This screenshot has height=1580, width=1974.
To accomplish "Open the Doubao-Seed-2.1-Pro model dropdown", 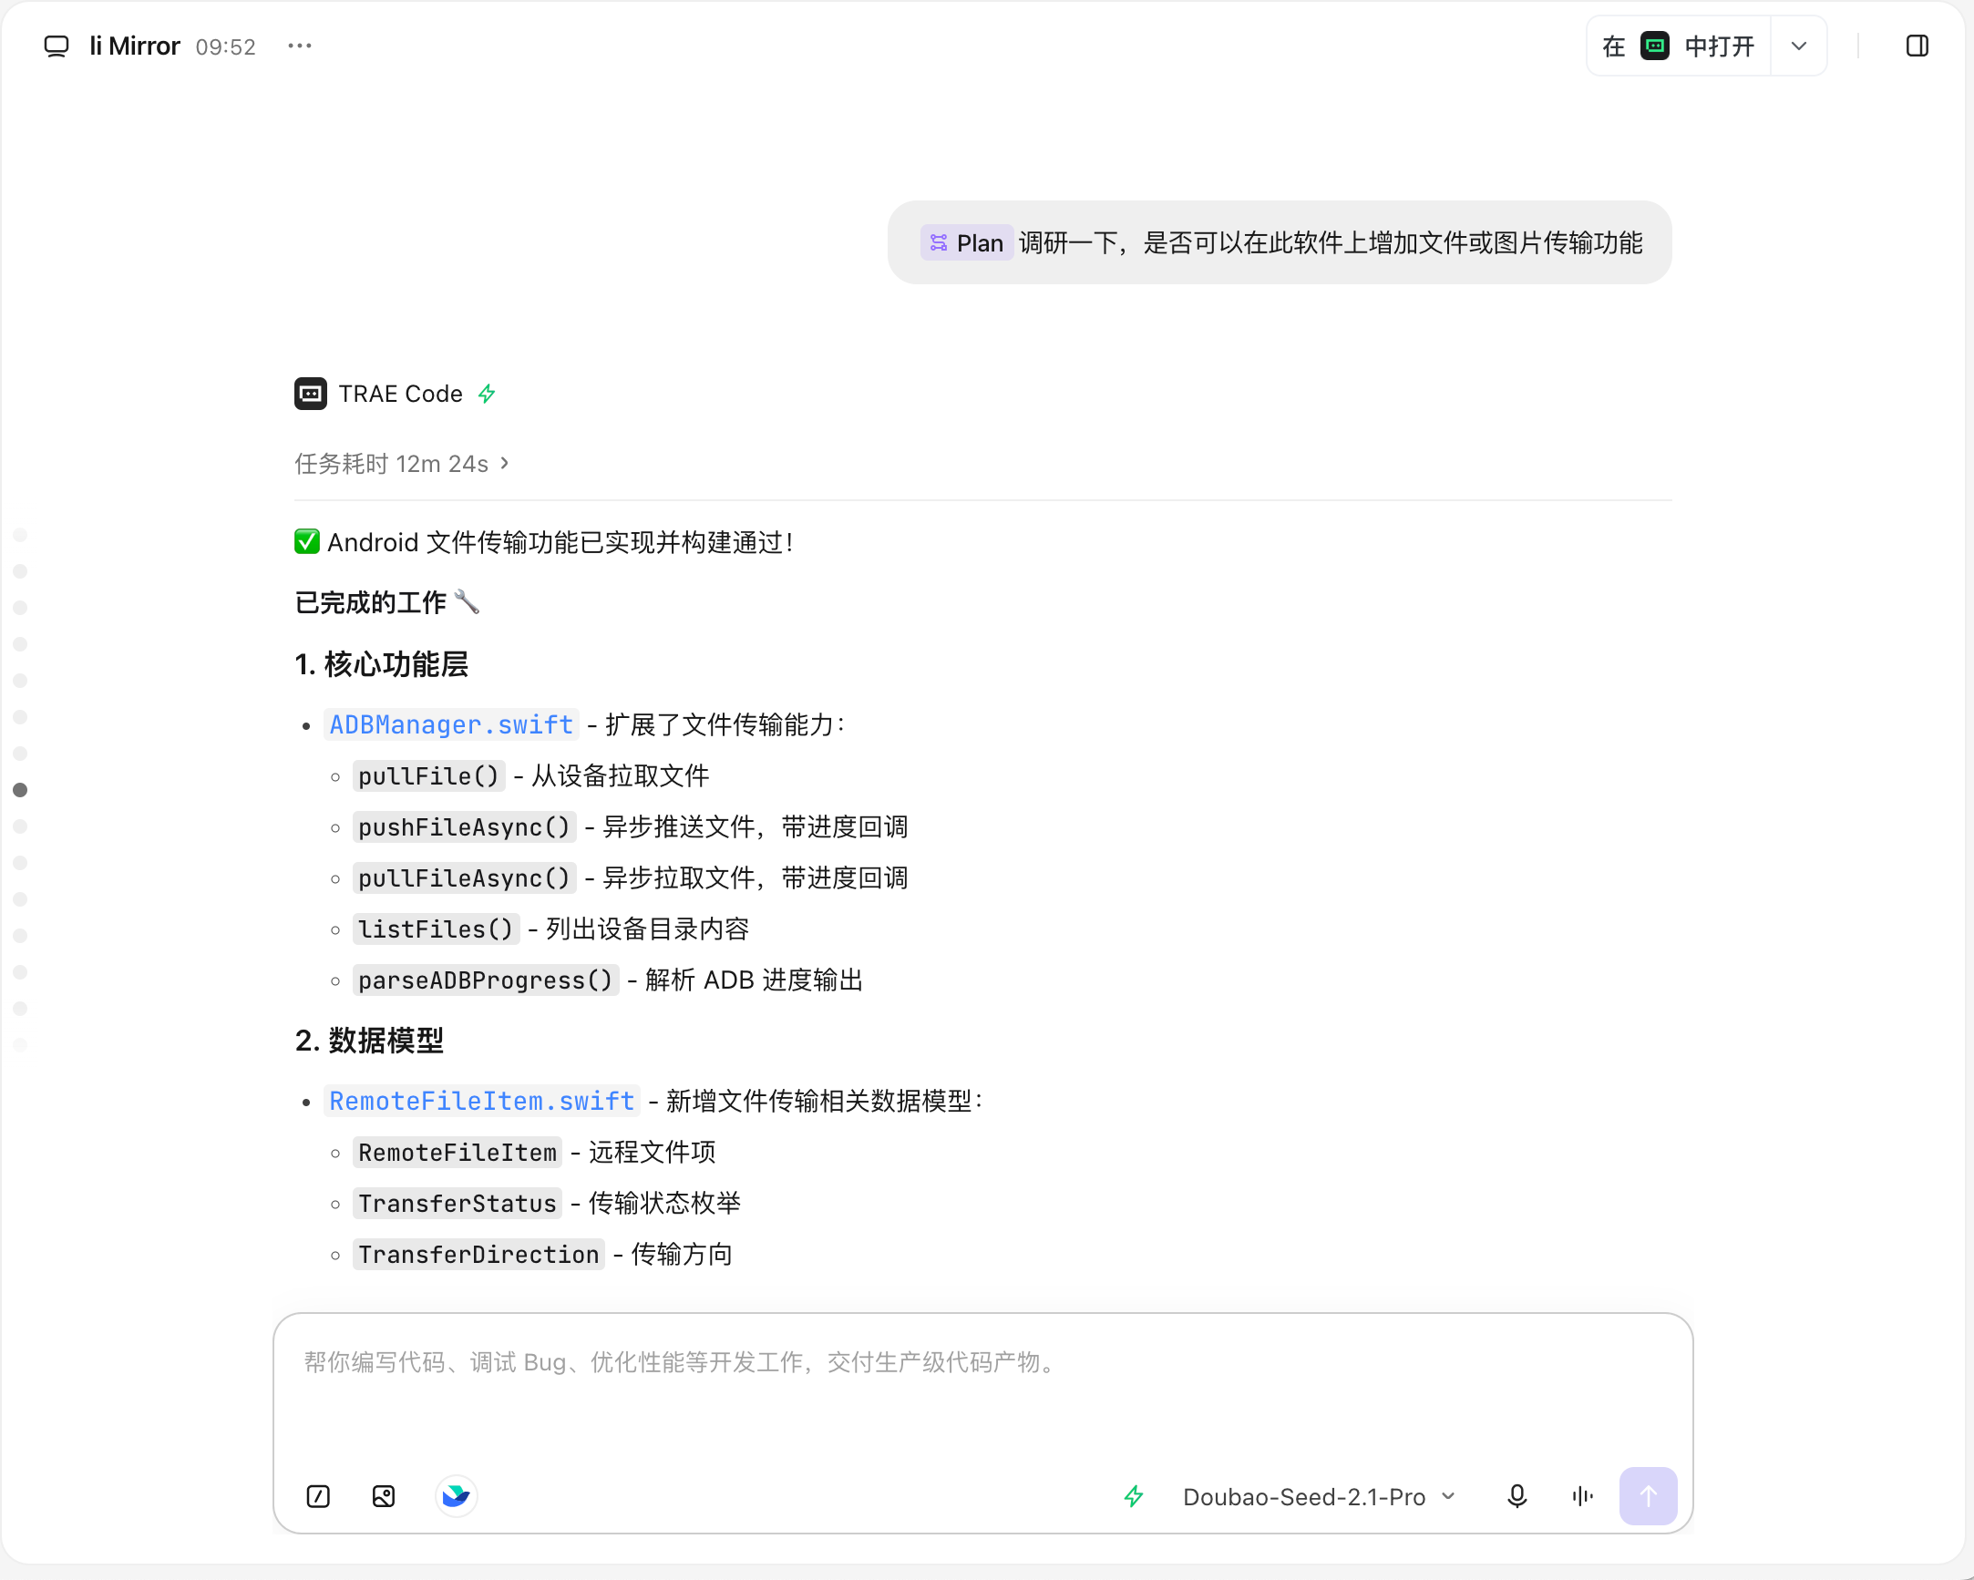I will (1319, 1497).
